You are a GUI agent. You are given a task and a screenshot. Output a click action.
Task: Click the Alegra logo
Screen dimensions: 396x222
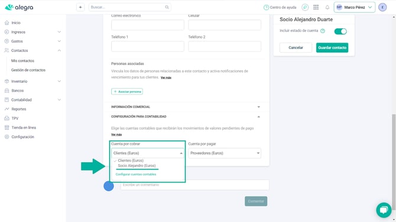[x=19, y=7]
